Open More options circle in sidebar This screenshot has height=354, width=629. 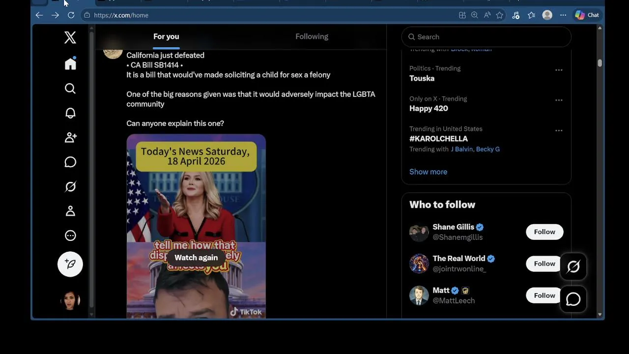coord(70,236)
